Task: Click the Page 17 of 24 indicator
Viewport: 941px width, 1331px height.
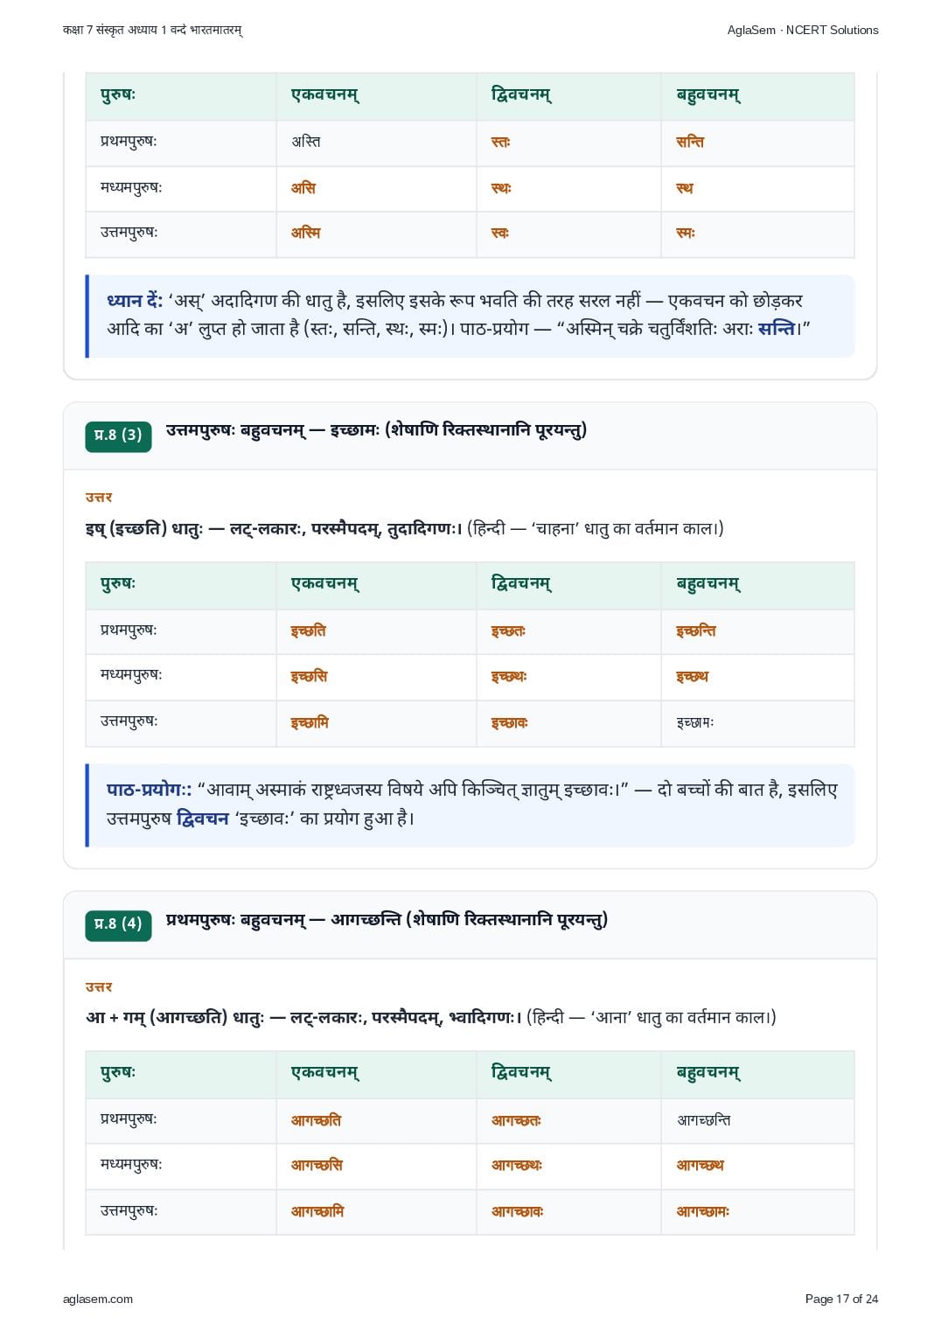Action: click(841, 1299)
